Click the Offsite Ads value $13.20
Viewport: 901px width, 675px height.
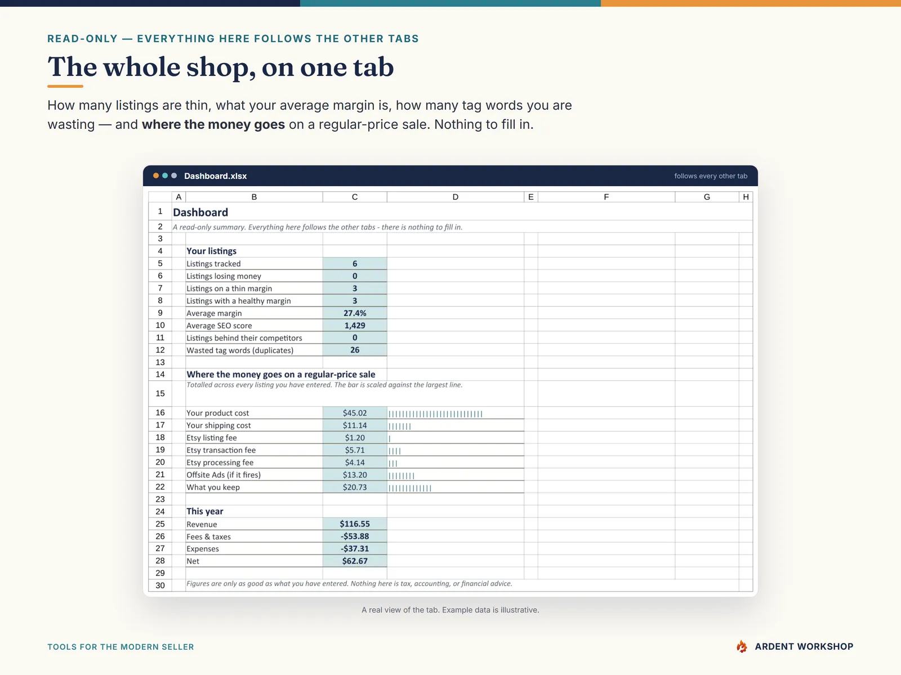[x=355, y=475]
